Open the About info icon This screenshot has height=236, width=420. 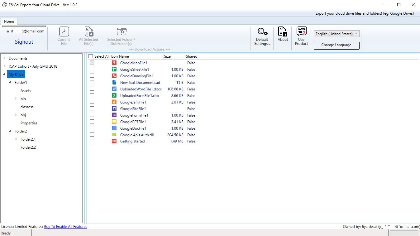283,32
